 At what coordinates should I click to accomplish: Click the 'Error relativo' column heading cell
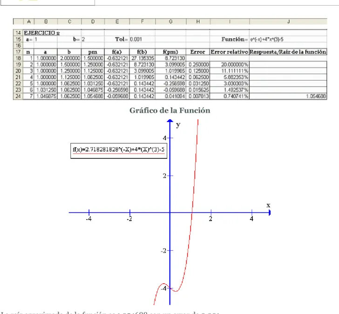[230, 52]
